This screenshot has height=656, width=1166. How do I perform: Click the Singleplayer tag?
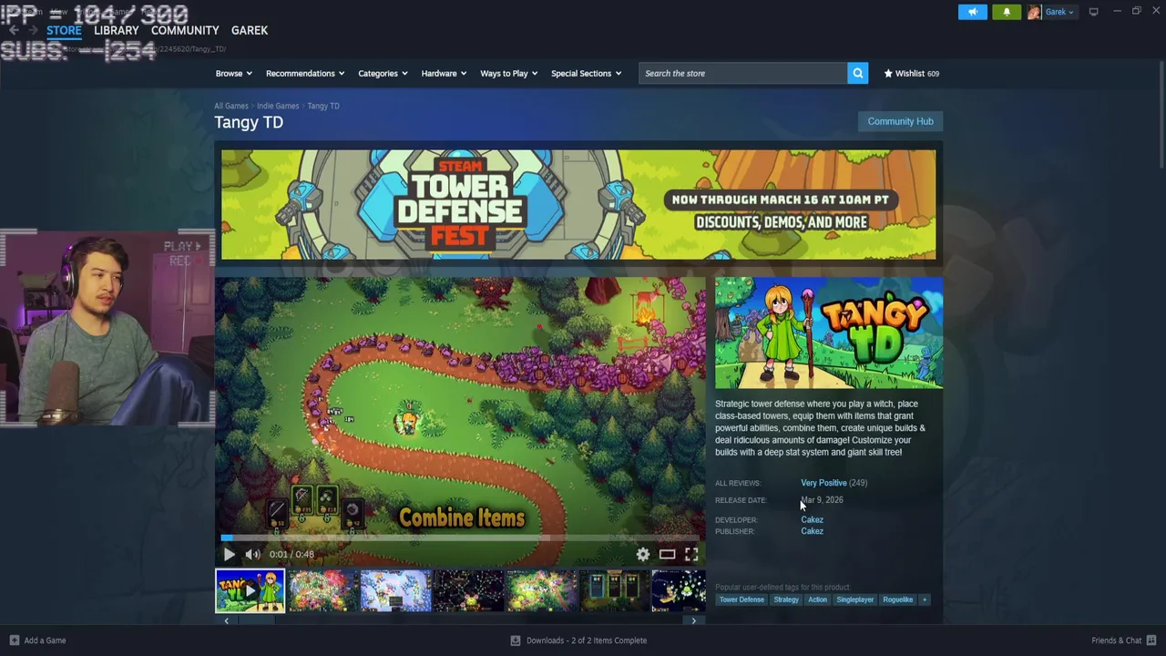pyautogui.click(x=854, y=600)
